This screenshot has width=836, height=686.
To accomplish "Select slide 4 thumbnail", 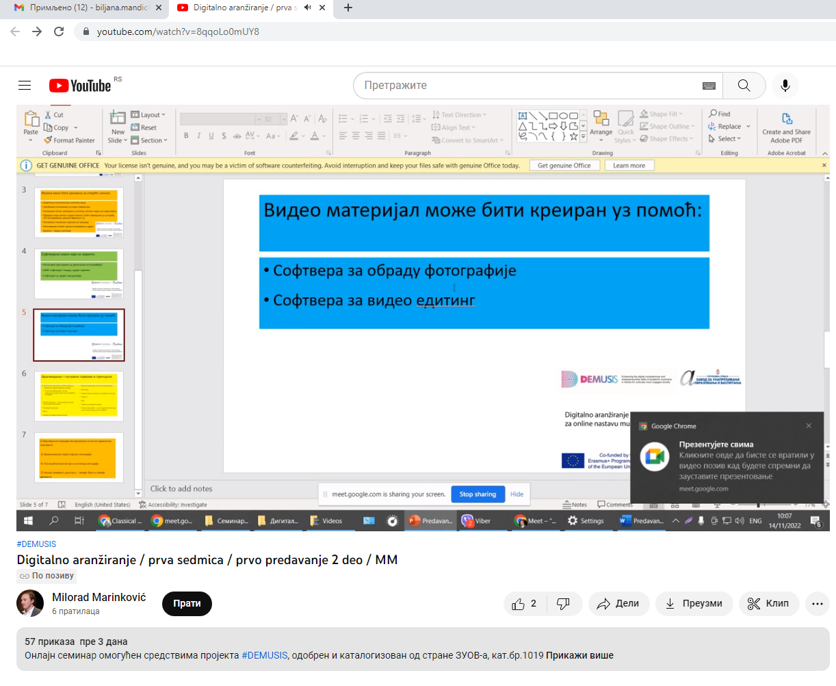I will pos(79,274).
